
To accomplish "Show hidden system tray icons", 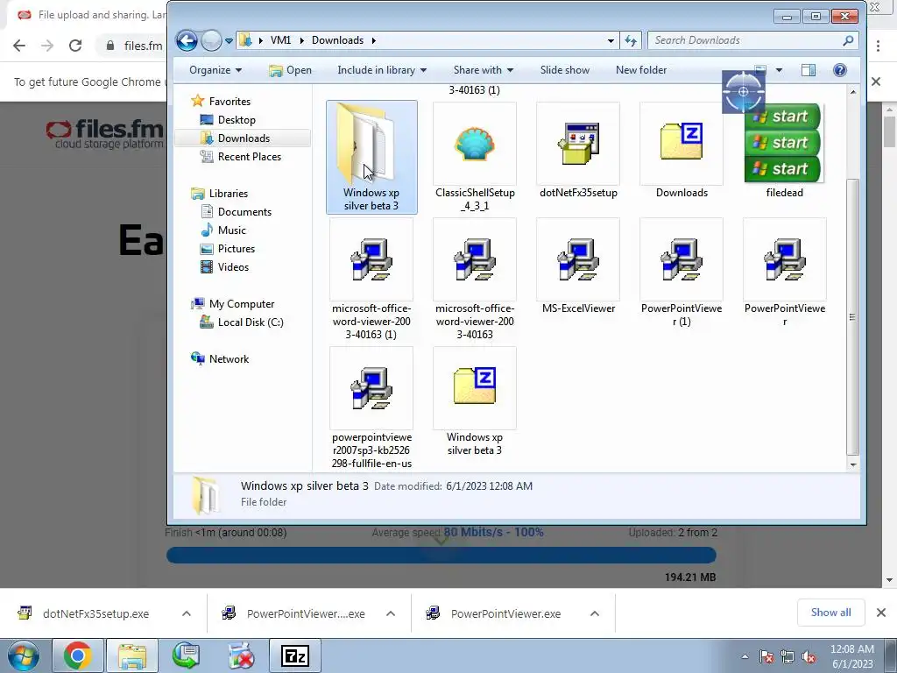I will click(745, 657).
